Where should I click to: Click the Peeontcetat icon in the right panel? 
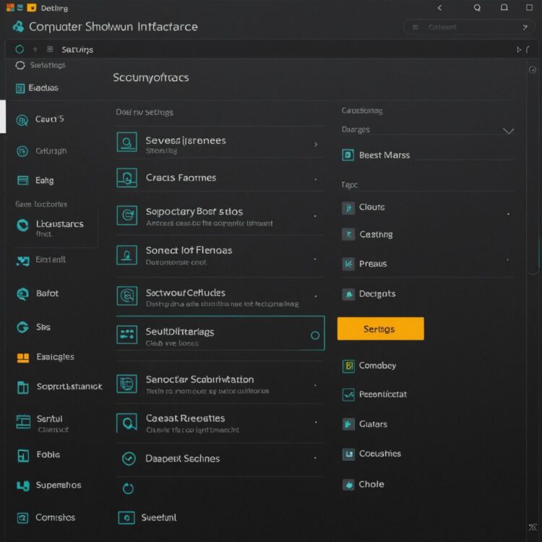pos(348,395)
